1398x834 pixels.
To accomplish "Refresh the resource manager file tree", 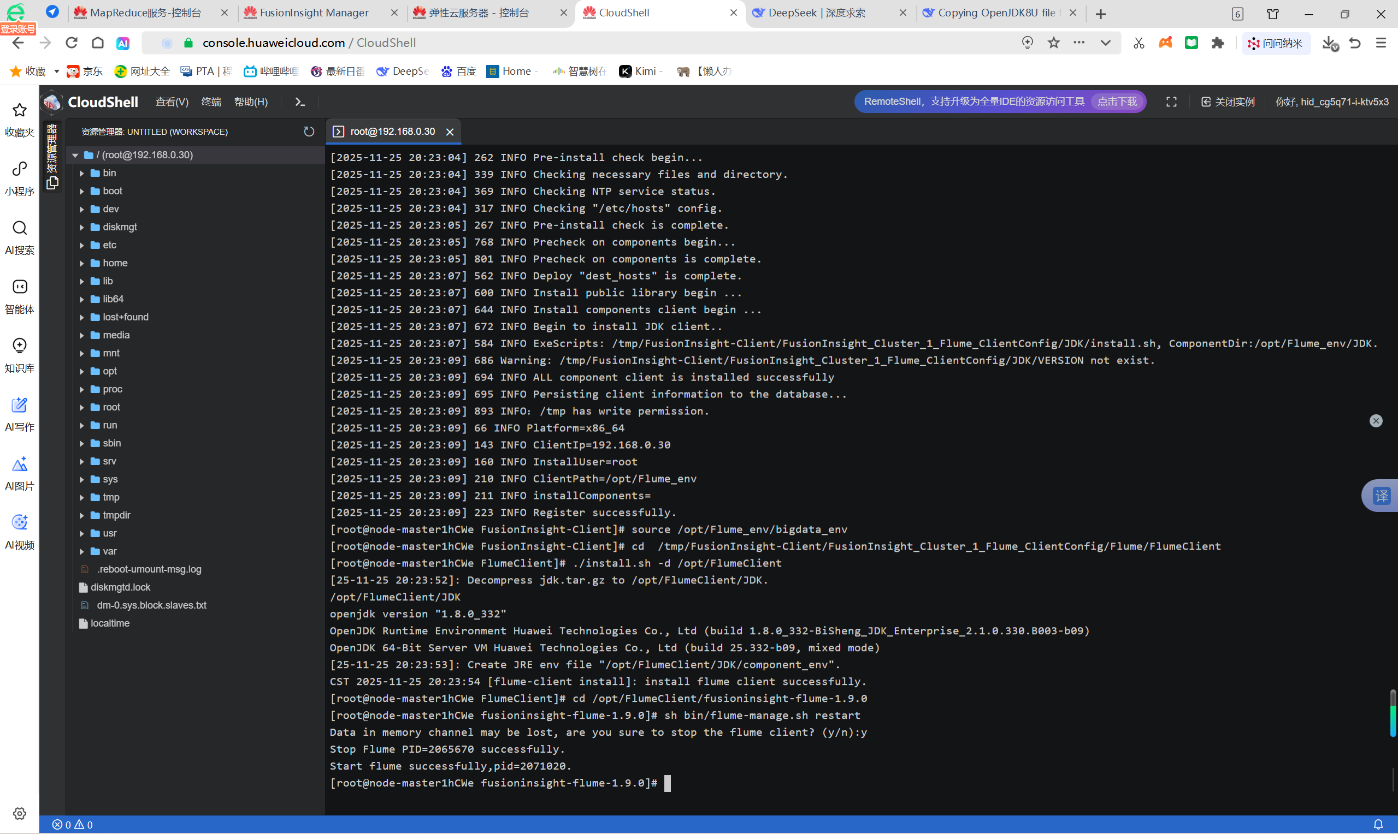I will (x=309, y=132).
